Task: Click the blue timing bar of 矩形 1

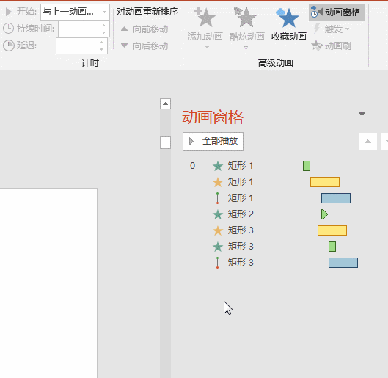Action: [336, 198]
